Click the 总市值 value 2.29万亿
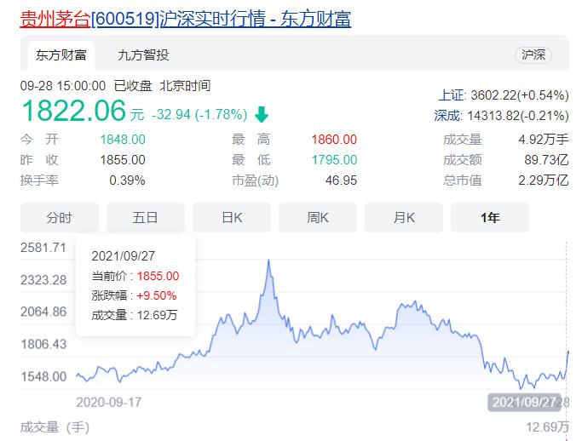This screenshot has width=582, height=441. (x=544, y=180)
